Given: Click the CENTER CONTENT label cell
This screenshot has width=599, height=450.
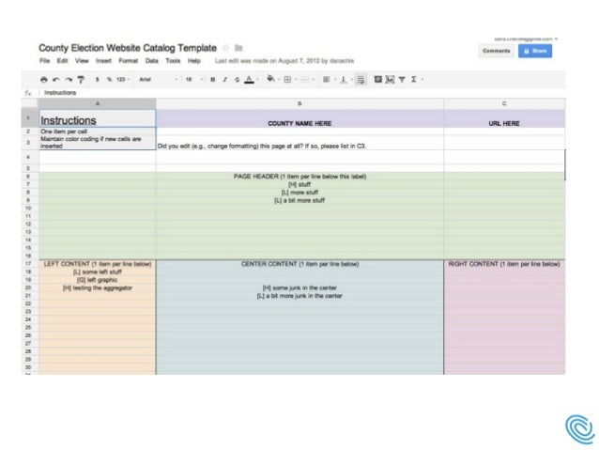Looking at the screenshot, I should (x=299, y=264).
